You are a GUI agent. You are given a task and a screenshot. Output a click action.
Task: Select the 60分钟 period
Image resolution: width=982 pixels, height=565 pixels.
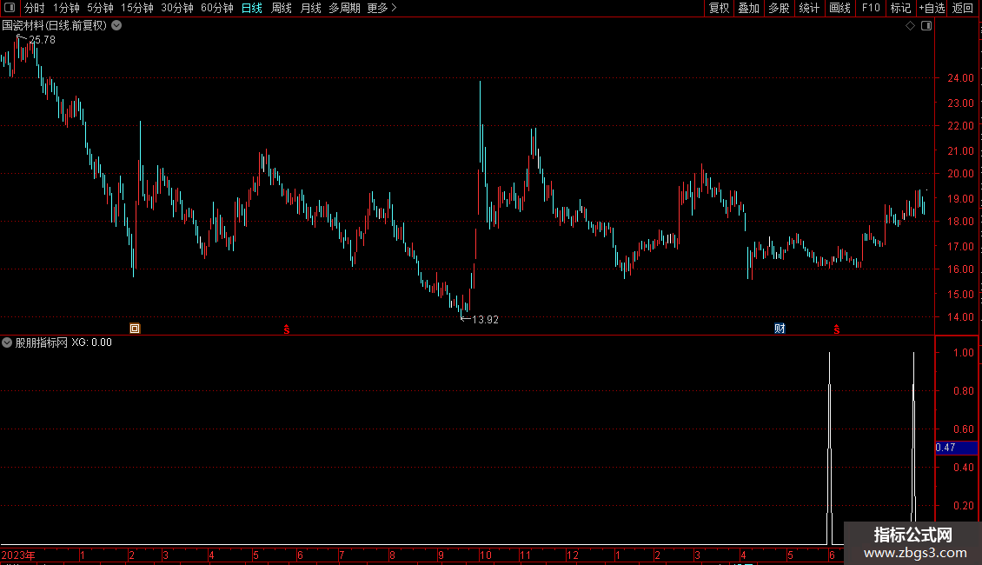(217, 8)
